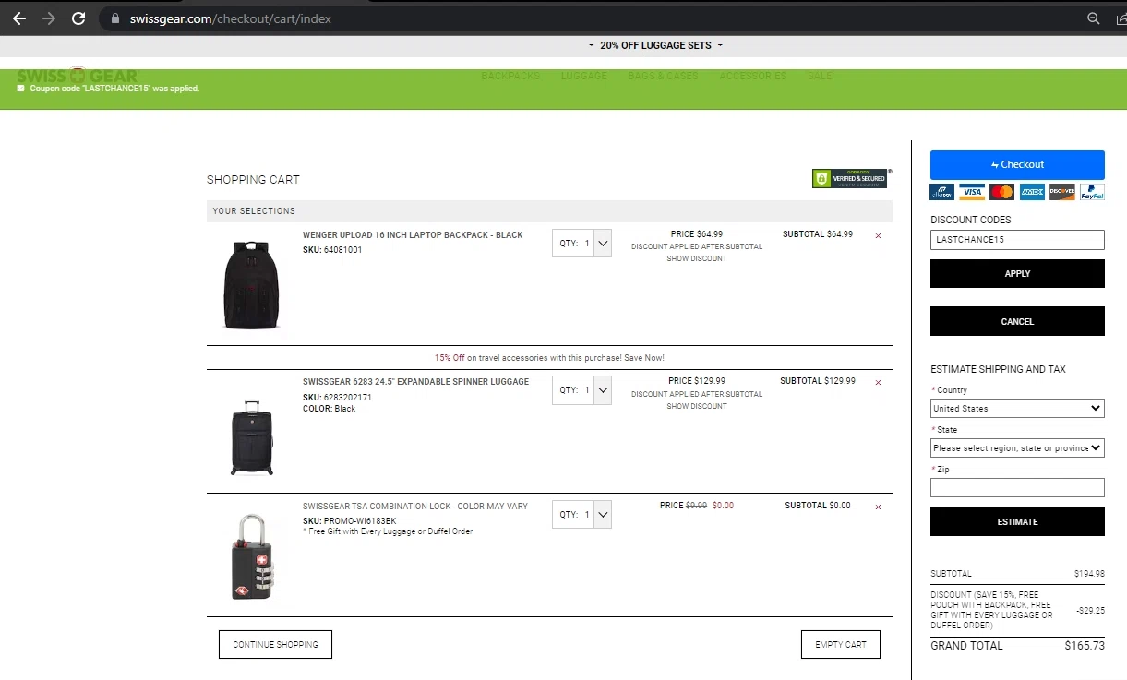Viewport: 1127px width, 680px height.
Task: Open the Sale menu
Action: (820, 76)
